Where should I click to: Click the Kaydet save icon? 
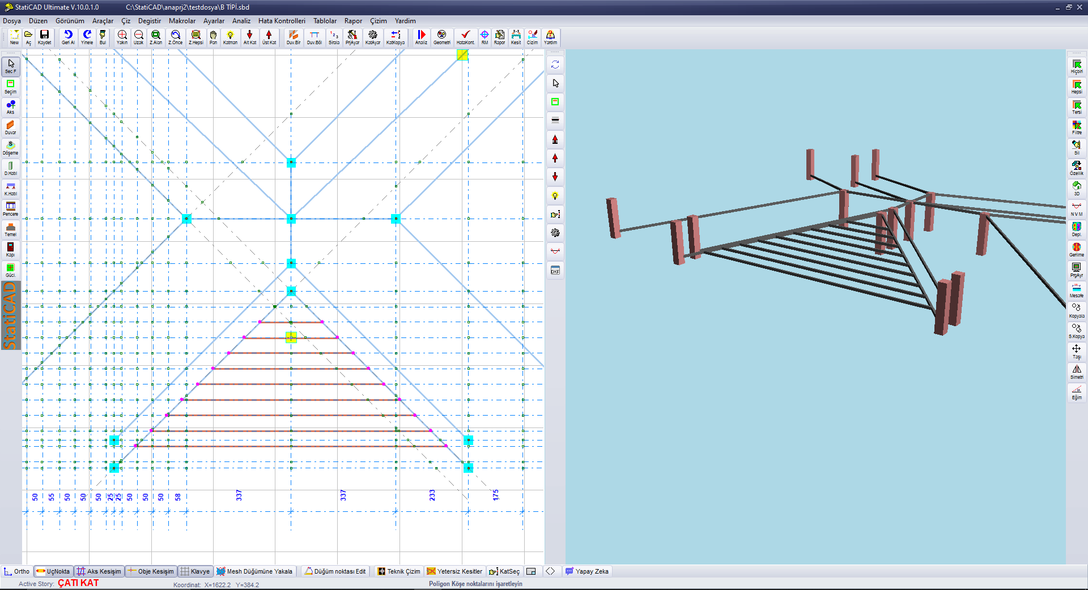pos(44,37)
